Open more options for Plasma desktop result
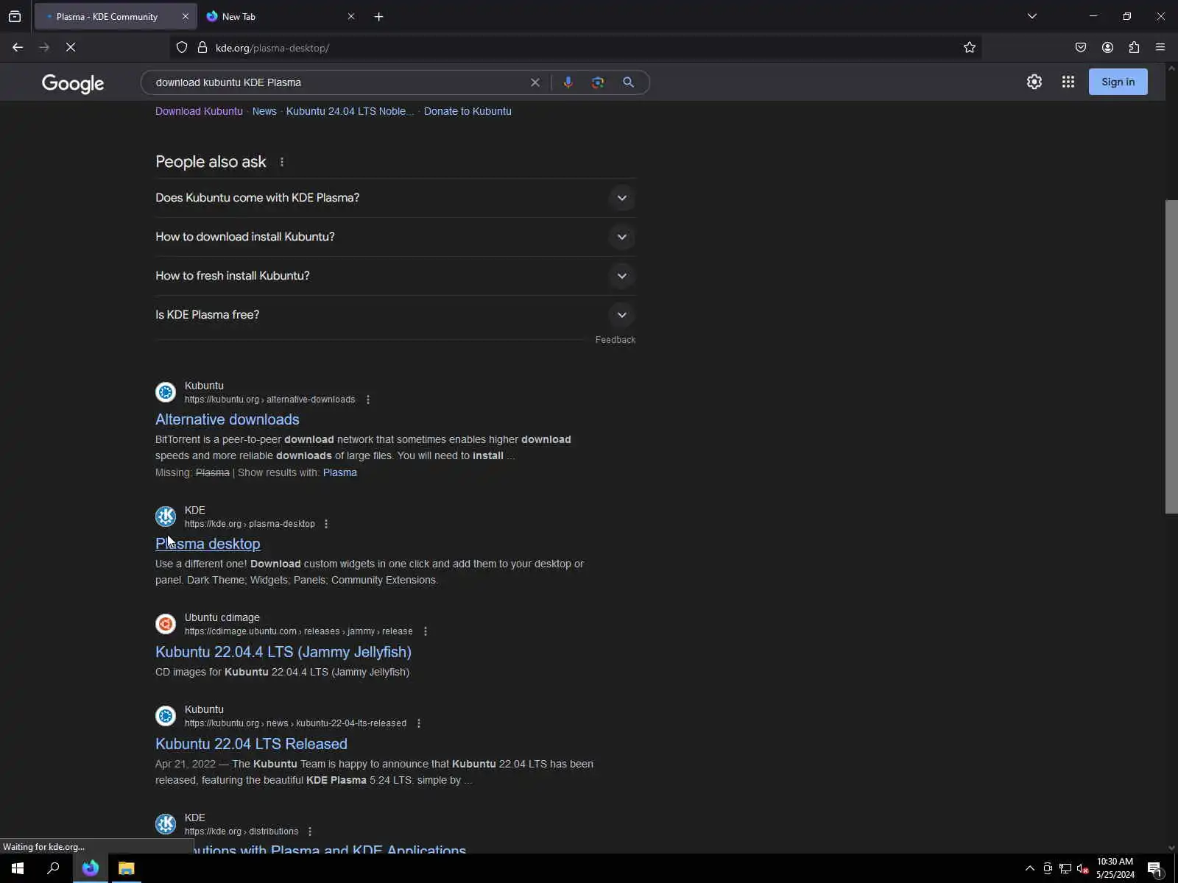The height and width of the screenshot is (883, 1178). pyautogui.click(x=326, y=524)
